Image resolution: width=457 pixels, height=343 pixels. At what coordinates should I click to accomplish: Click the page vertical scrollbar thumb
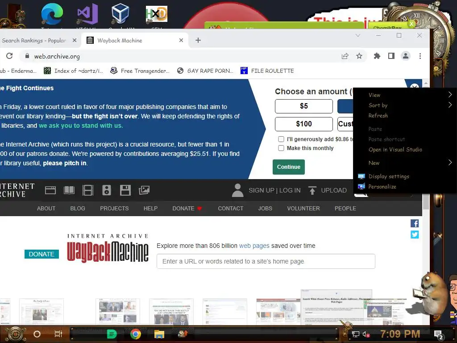tap(426, 201)
